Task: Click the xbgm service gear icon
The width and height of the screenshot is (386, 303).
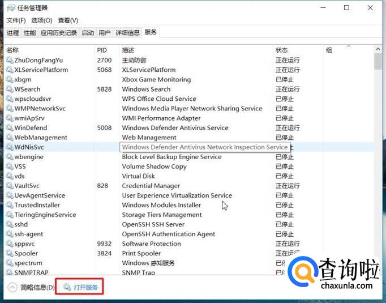Action: pyautogui.click(x=10, y=79)
